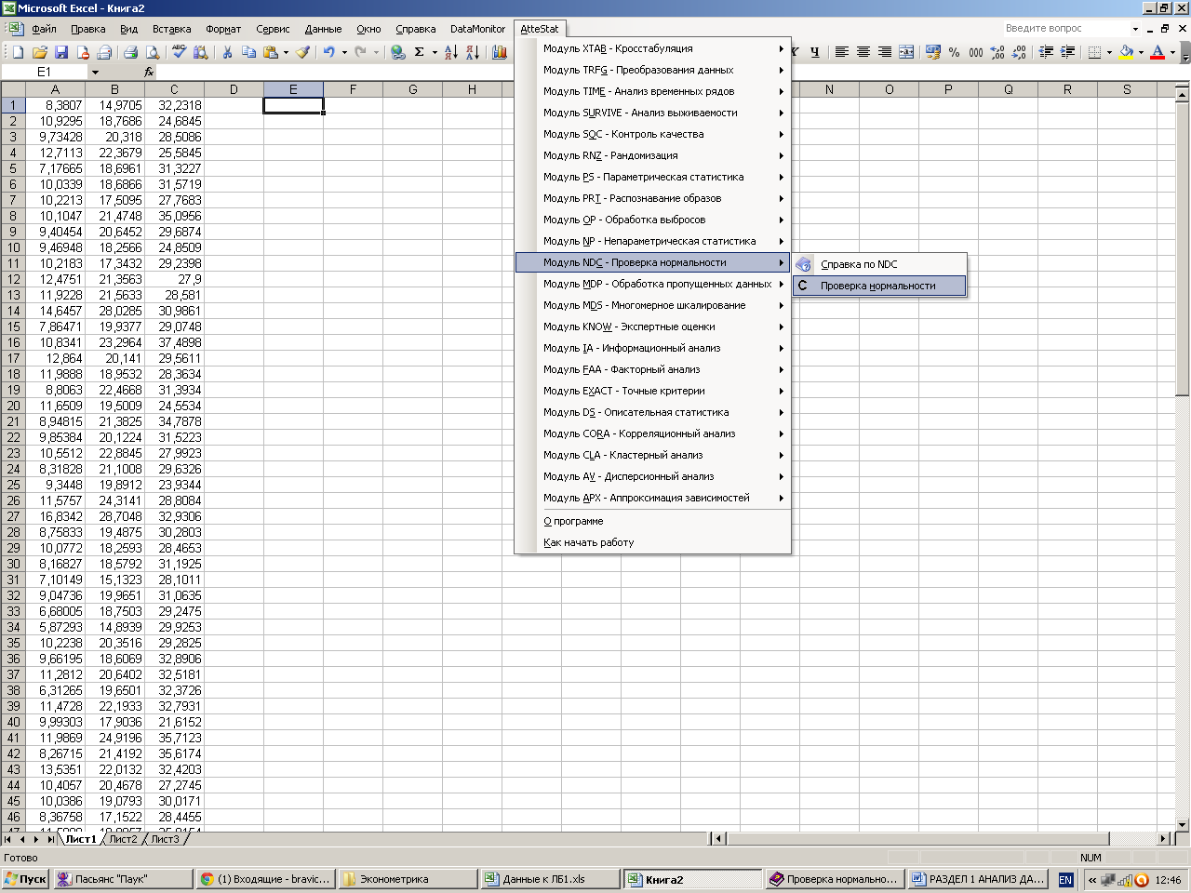Apply red font color A
1191x893 pixels.
1158,52
